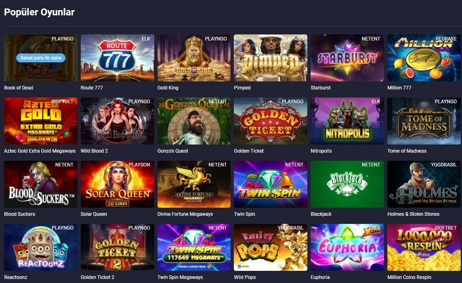Open the Twin Spin Megaways game tile
The height and width of the screenshot is (283, 462).
tap(194, 247)
